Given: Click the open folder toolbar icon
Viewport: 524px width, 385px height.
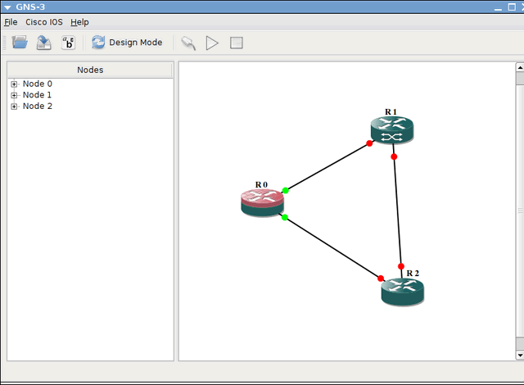Looking at the screenshot, I should 20,43.
